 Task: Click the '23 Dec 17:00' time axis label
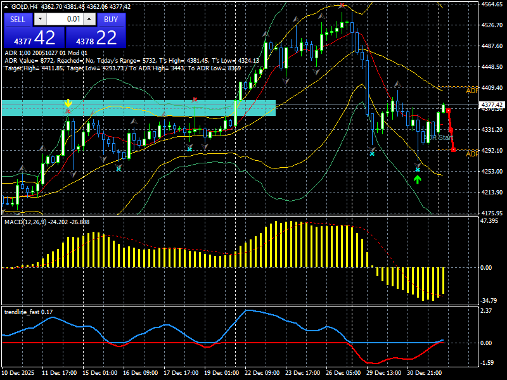click(302, 372)
